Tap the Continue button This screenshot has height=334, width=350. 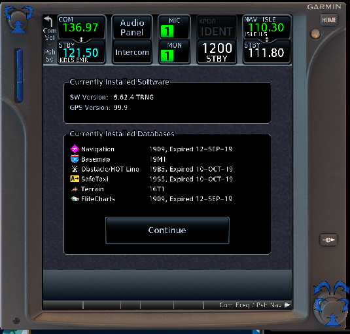tap(167, 230)
